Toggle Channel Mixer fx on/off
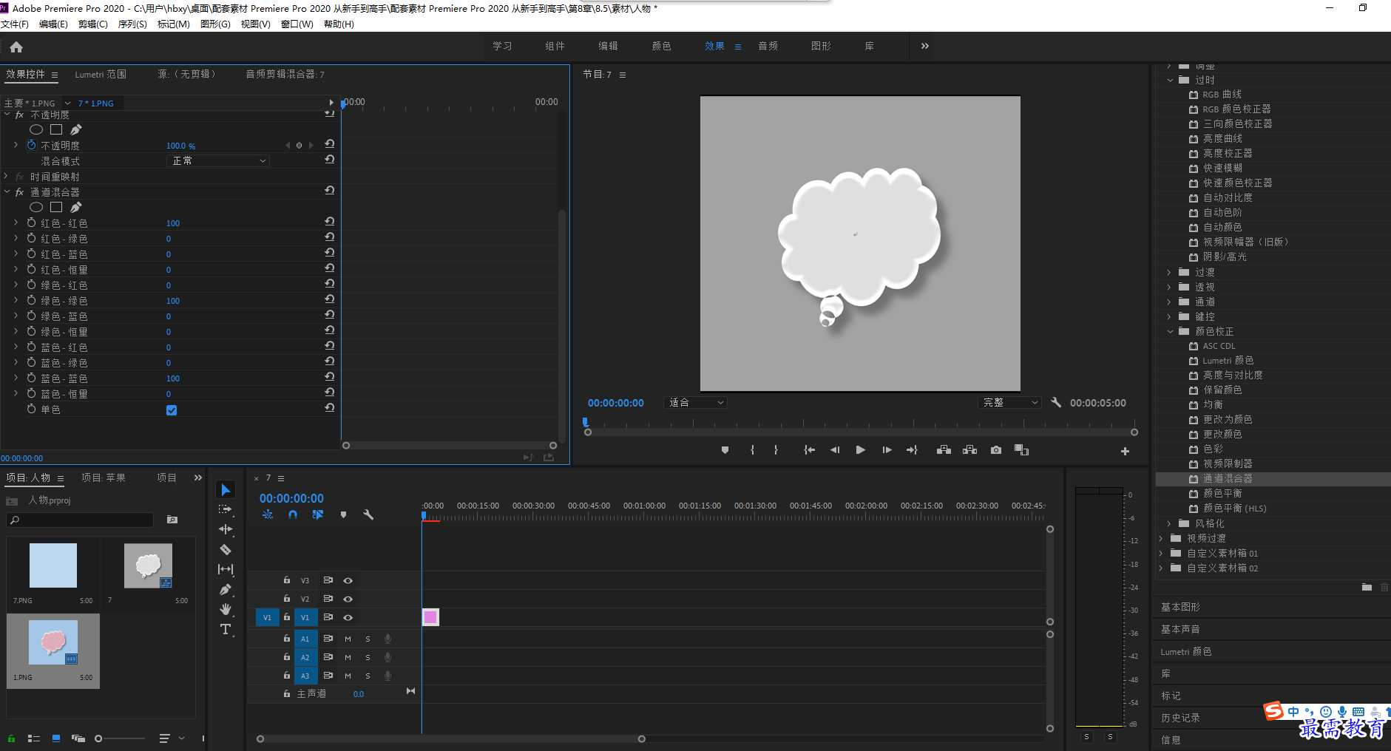1391x751 pixels. click(19, 191)
